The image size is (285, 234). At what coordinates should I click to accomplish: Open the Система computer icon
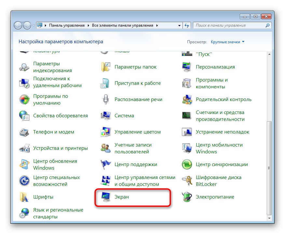click(x=106, y=116)
